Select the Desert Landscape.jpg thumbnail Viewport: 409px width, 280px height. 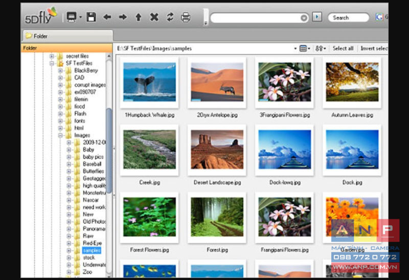pyautogui.click(x=217, y=149)
